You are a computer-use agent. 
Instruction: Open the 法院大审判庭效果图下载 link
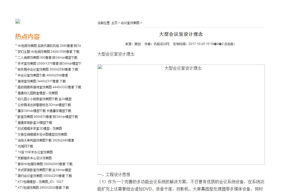click(46, 140)
